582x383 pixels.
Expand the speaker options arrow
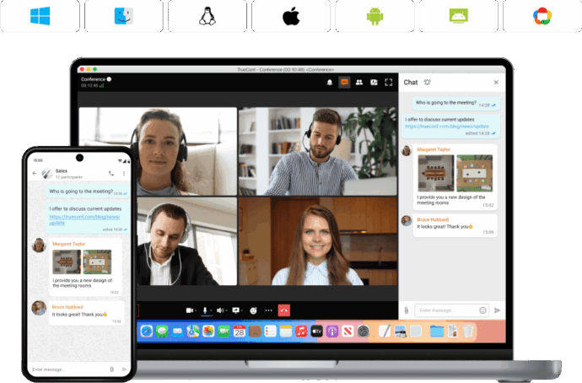click(x=226, y=310)
